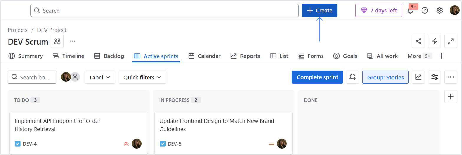
Task: Open the help question mark icon
Action: (425, 10)
